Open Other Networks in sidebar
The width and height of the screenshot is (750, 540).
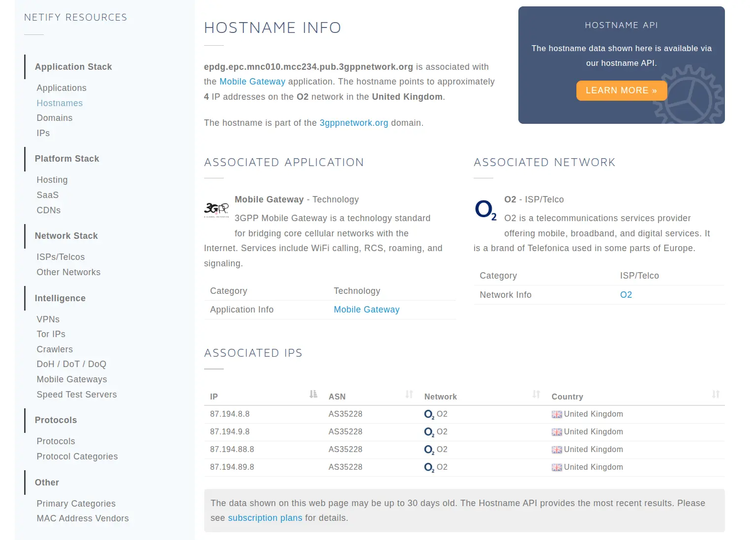tap(68, 272)
